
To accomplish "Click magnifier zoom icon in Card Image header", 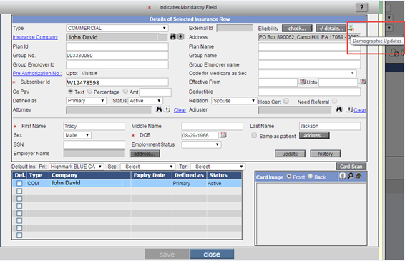I will tap(350, 176).
